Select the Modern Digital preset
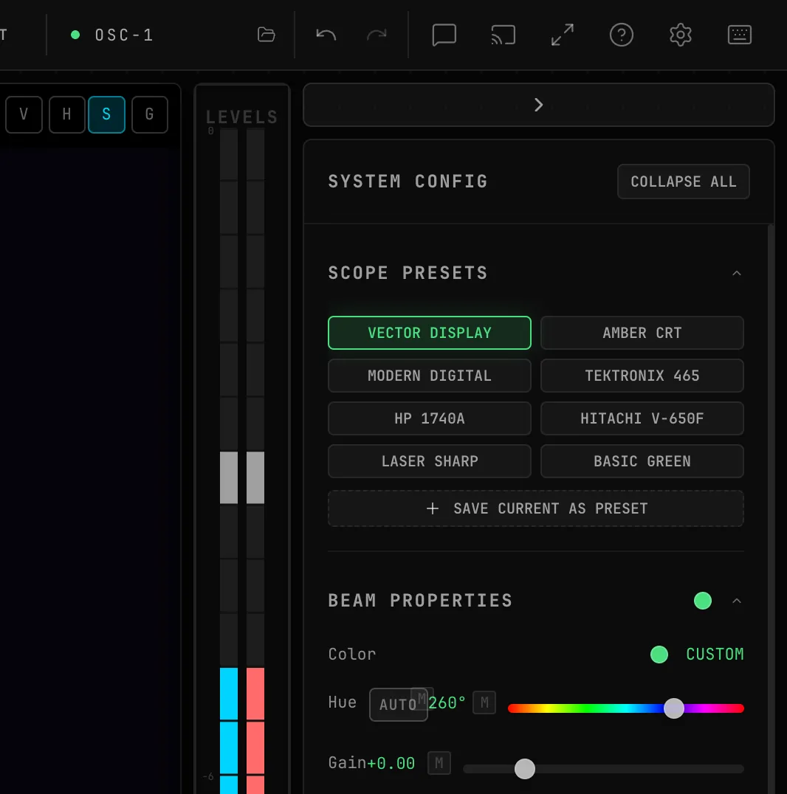The height and width of the screenshot is (794, 787). [x=430, y=376]
